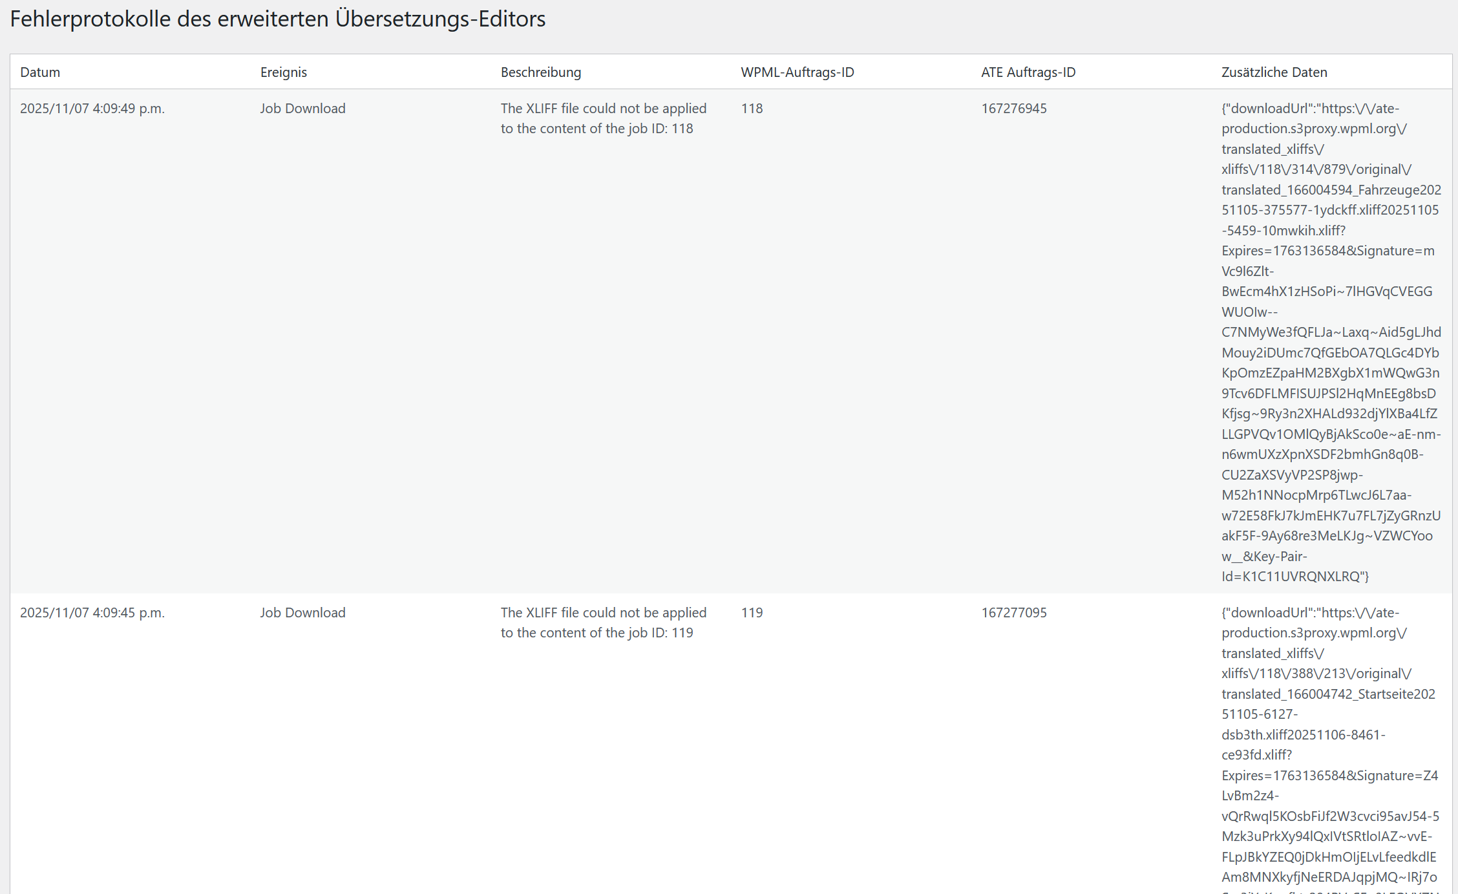The height and width of the screenshot is (894, 1458).
Task: Click ATE job ID 167276945
Action: pos(1013,109)
